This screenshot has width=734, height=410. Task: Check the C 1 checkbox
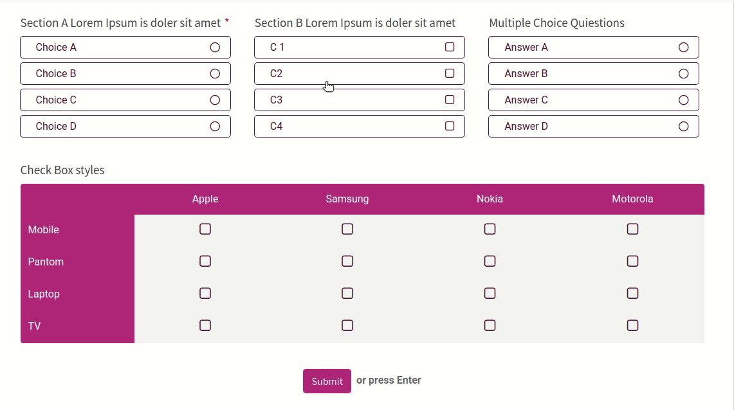[x=450, y=48]
